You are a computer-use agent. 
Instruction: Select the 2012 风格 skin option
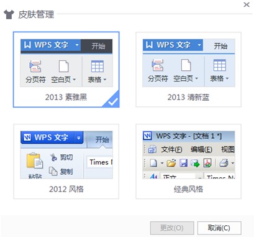tap(66, 161)
